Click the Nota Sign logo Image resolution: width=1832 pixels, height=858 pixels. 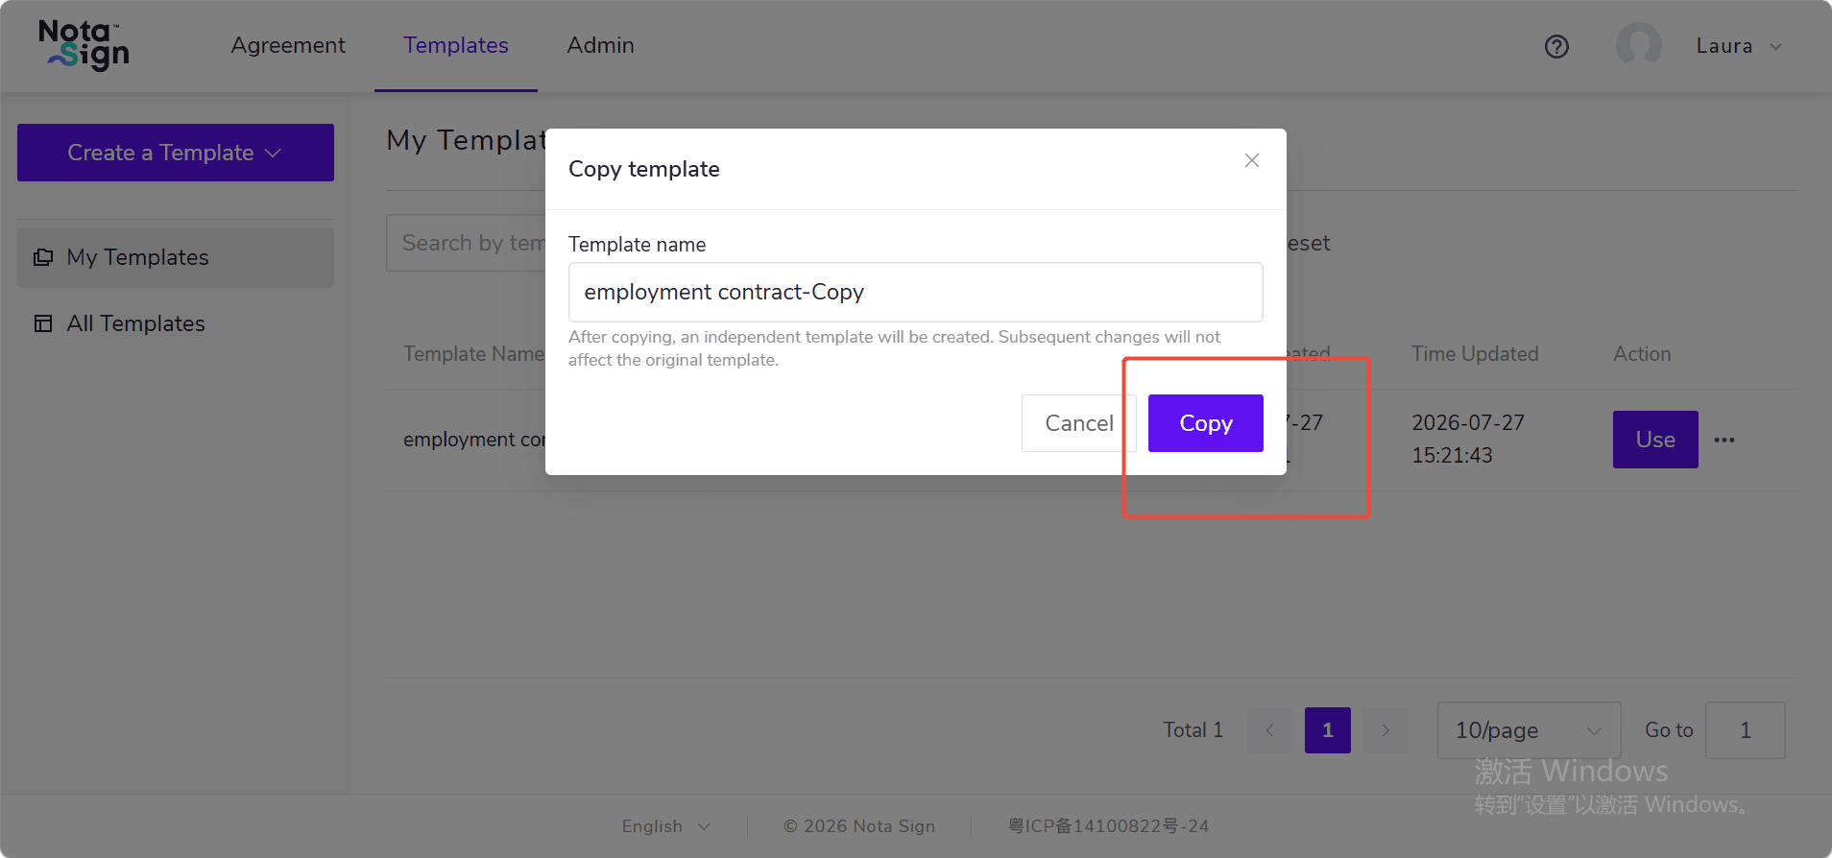pyautogui.click(x=84, y=45)
